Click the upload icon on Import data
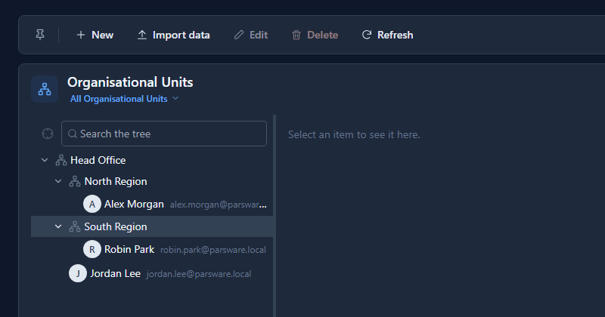 (142, 35)
